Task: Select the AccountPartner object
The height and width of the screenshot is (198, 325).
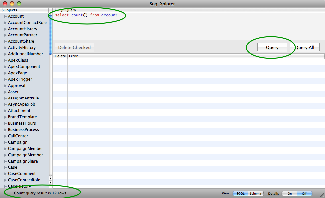Action: [x=23, y=35]
